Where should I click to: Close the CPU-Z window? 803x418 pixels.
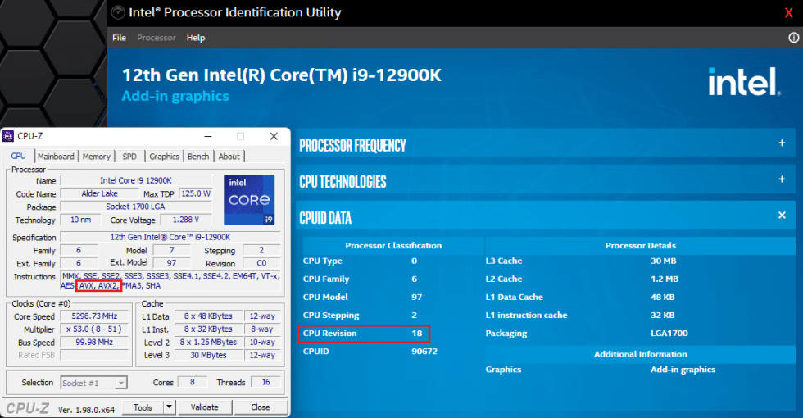274,136
